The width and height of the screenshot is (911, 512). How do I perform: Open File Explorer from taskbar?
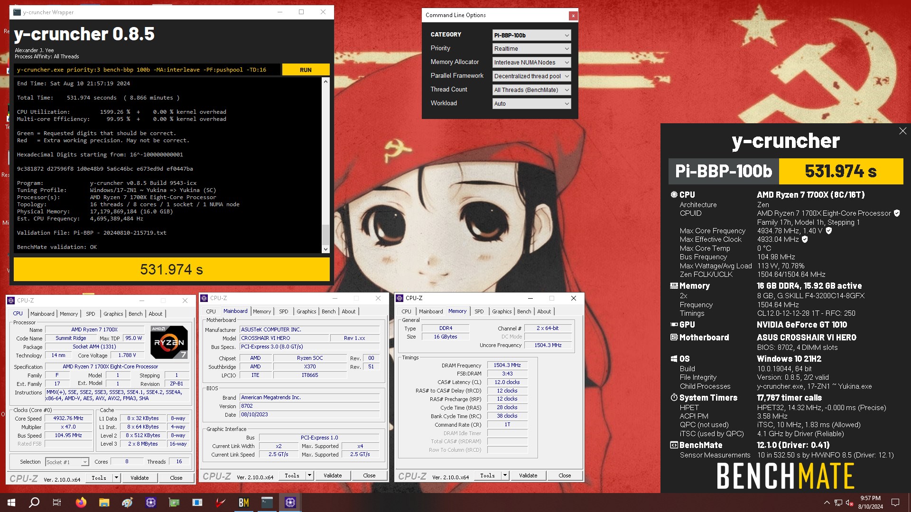tap(104, 503)
